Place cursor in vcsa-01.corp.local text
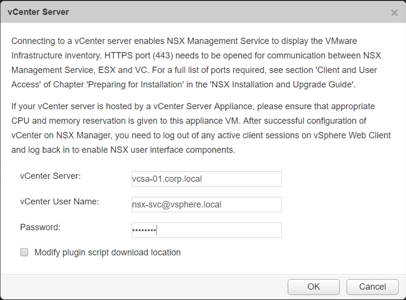The height and width of the screenshot is (300, 406). [x=167, y=179]
